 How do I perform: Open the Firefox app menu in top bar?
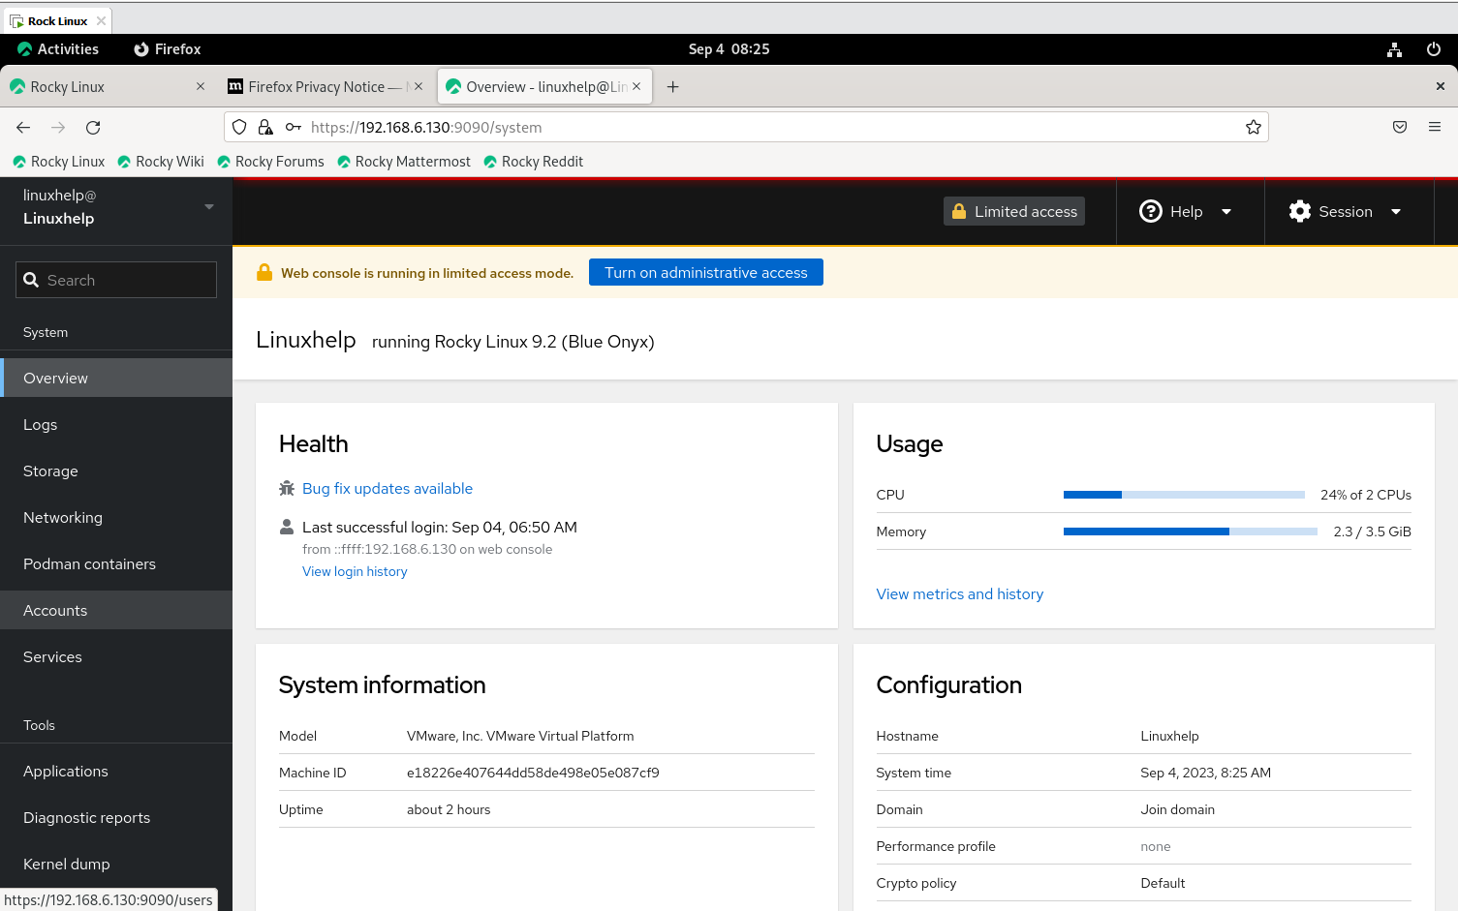[x=168, y=49]
